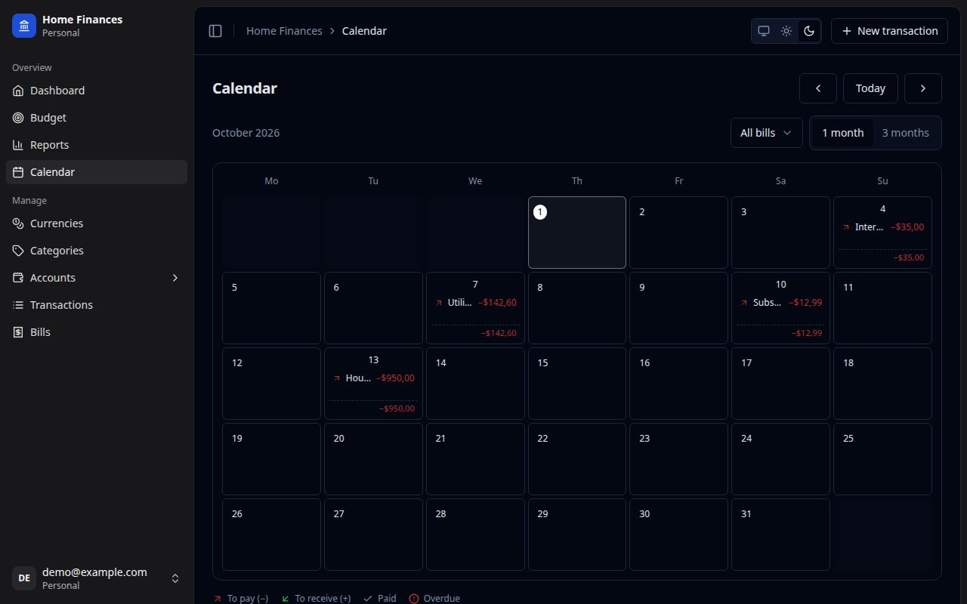Go to previous month arrow

[818, 88]
